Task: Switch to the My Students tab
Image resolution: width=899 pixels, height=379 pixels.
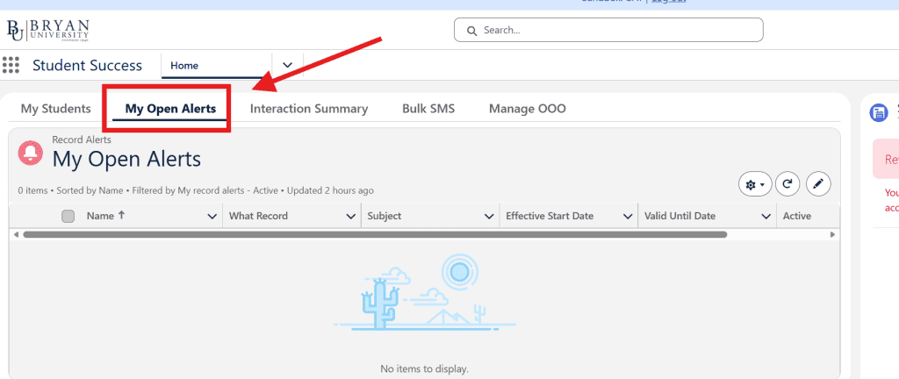Action: (x=55, y=109)
